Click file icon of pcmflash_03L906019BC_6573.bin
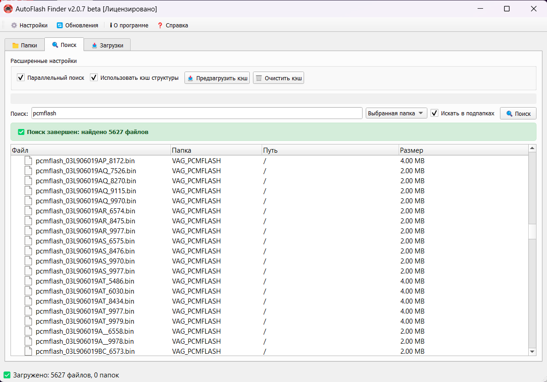 (x=29, y=351)
